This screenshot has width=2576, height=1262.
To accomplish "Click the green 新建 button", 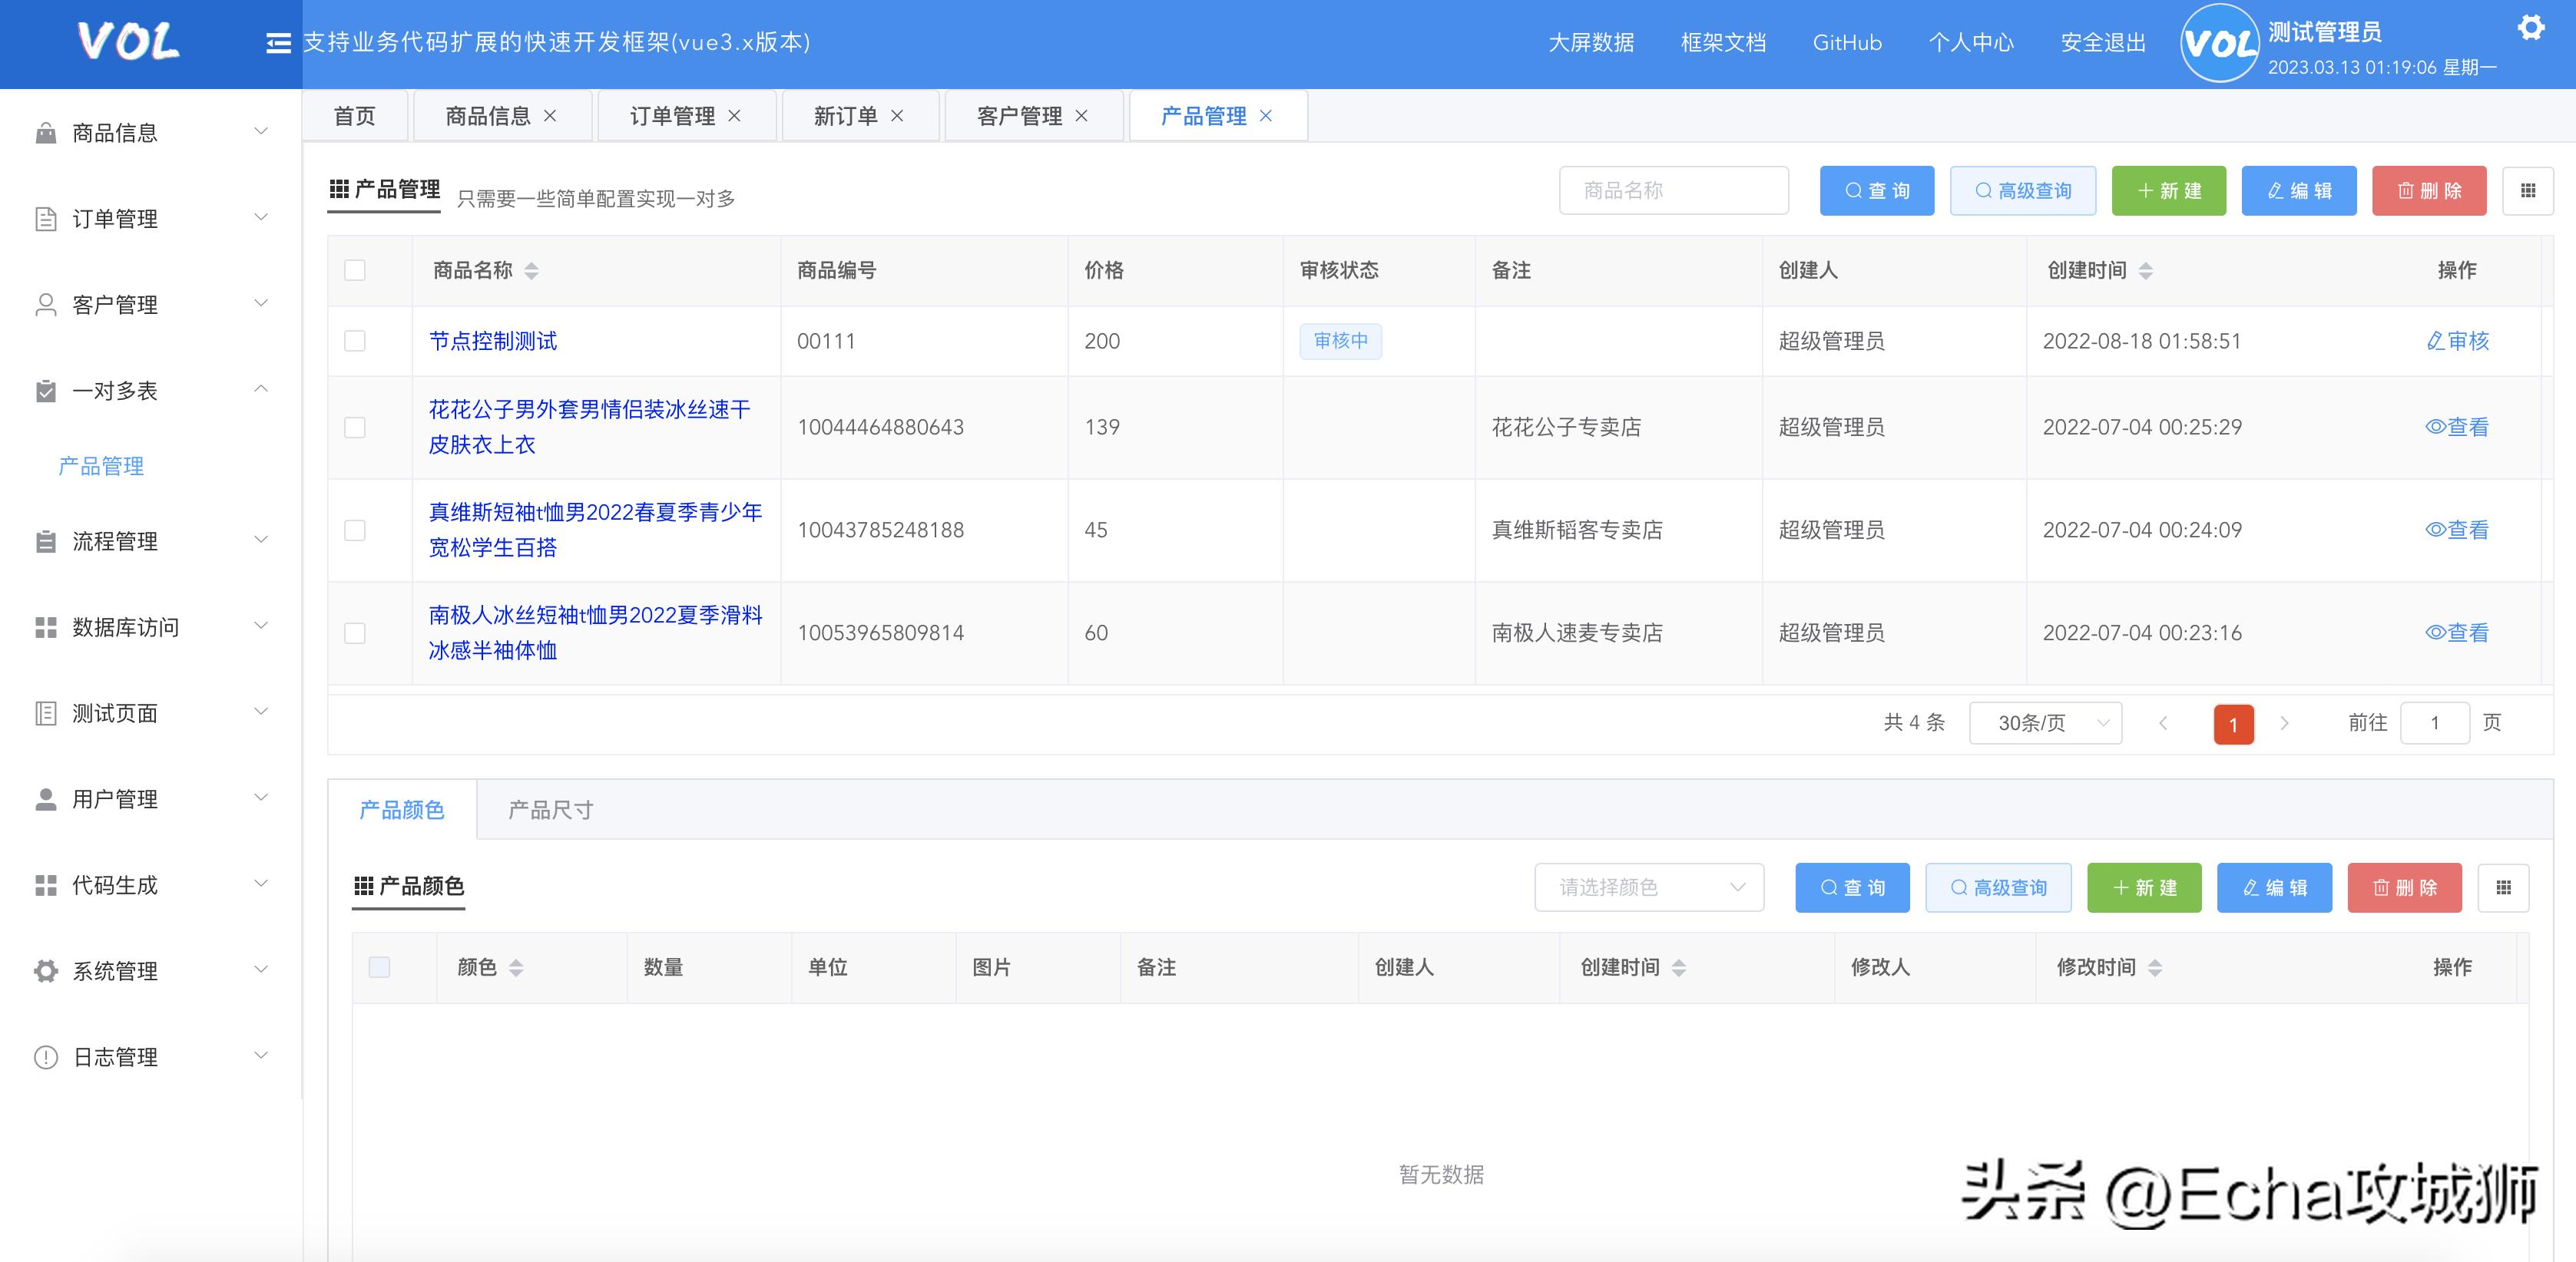I will coord(2168,190).
